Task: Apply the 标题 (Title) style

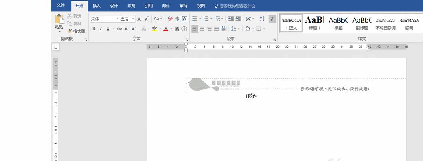Action: pyautogui.click(x=338, y=23)
